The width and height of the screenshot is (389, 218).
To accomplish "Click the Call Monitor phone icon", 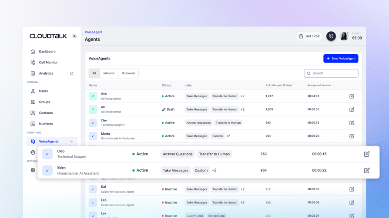I will (33, 63).
